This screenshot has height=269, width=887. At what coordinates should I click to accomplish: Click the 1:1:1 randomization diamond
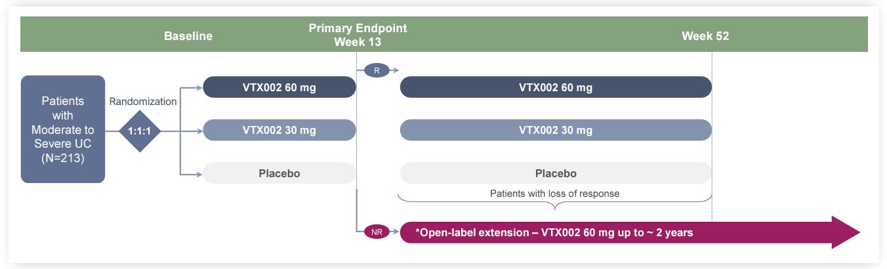pyautogui.click(x=139, y=131)
